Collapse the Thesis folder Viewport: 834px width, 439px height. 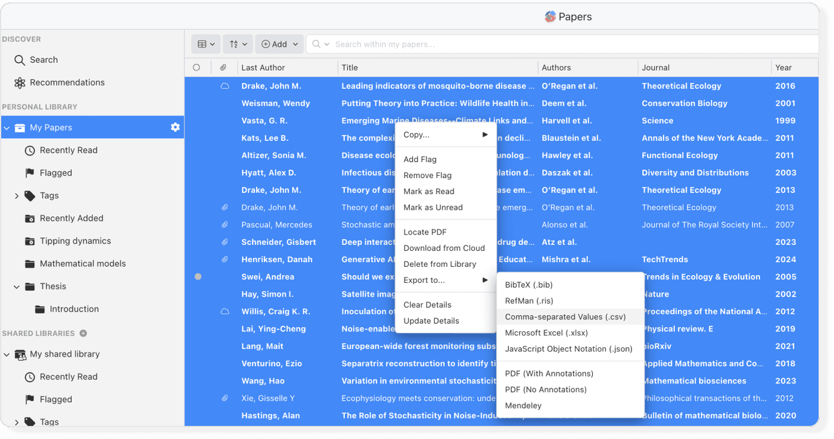17,286
